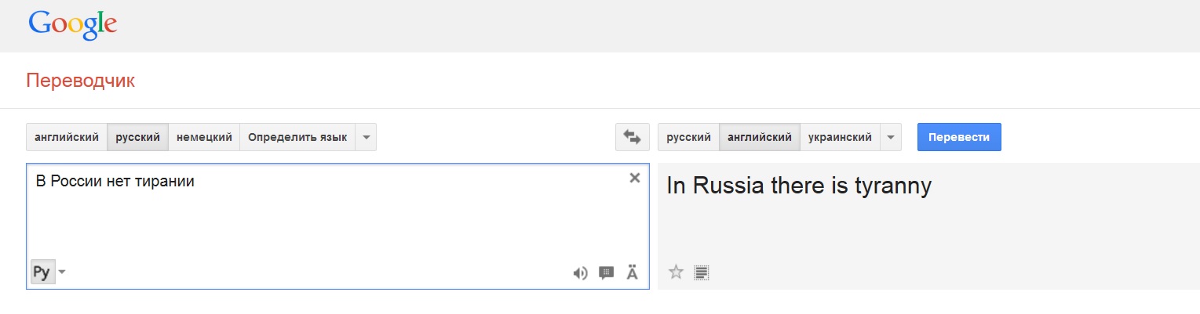This screenshot has width=1200, height=314.
Task: Listen to the Russian source text
Action: (x=580, y=272)
